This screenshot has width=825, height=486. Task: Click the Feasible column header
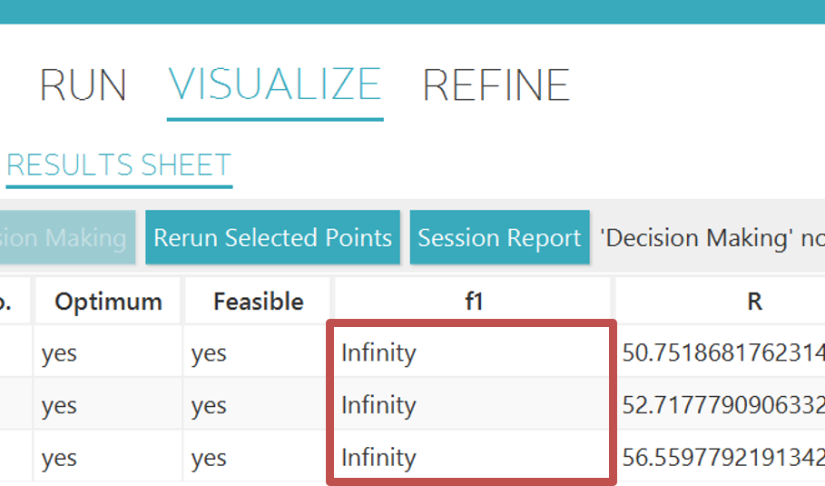tap(258, 302)
